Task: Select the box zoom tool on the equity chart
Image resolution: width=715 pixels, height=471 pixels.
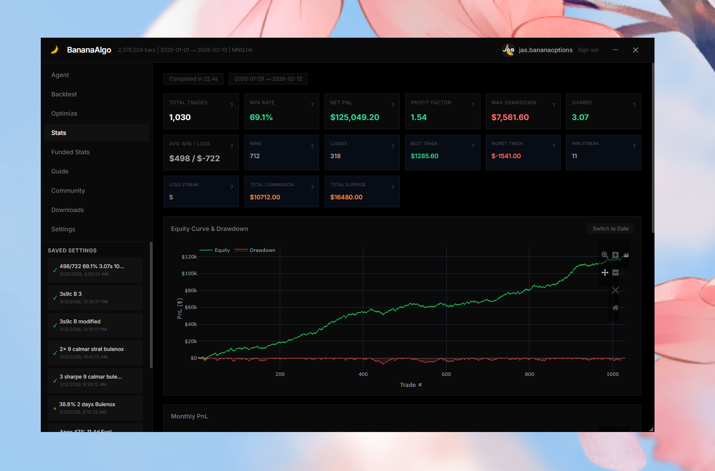Action: point(605,255)
